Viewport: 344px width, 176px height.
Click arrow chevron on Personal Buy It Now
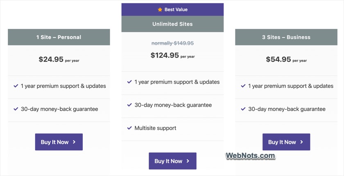74,142
